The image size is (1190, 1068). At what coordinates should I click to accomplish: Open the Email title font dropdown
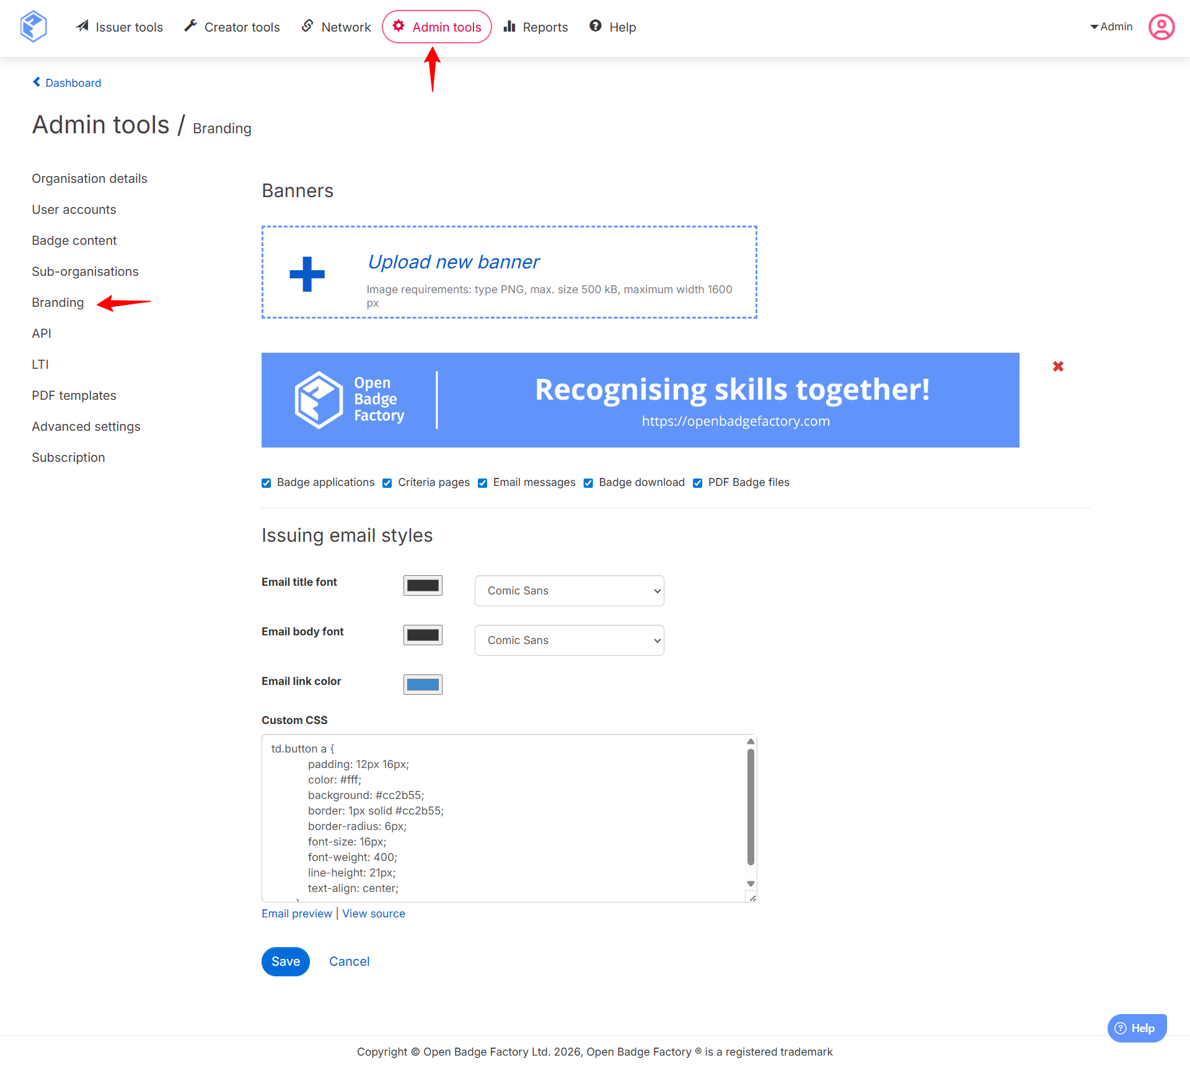pyautogui.click(x=569, y=591)
